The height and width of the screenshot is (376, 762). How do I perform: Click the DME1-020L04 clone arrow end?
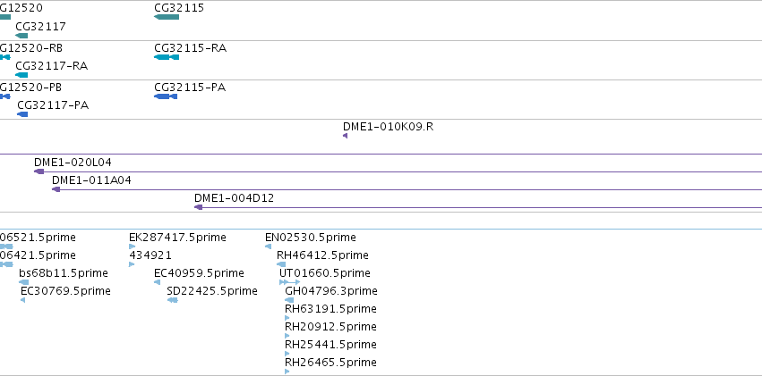(39, 171)
